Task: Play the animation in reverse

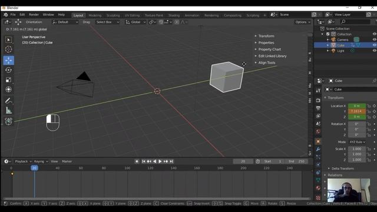Action: click(154, 161)
